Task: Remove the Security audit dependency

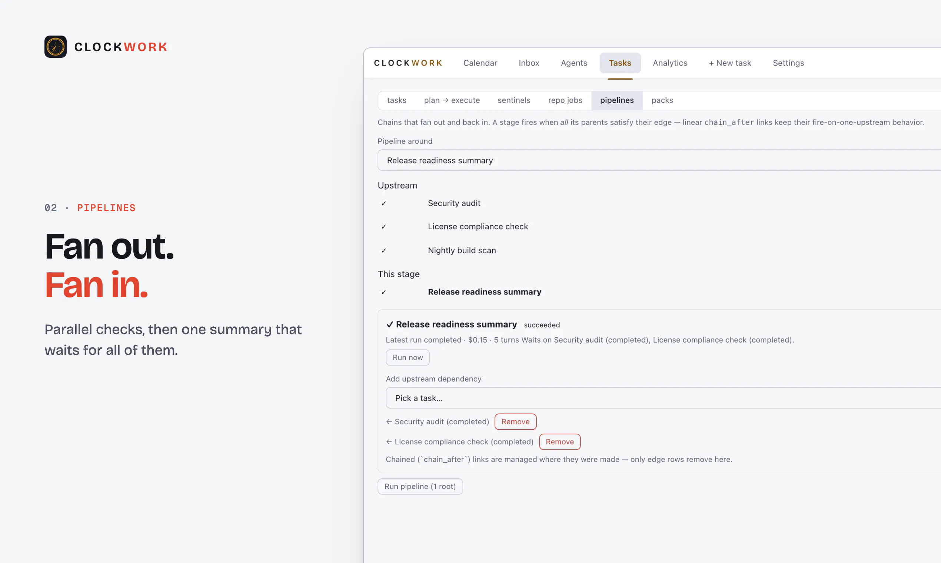Action: pos(515,422)
